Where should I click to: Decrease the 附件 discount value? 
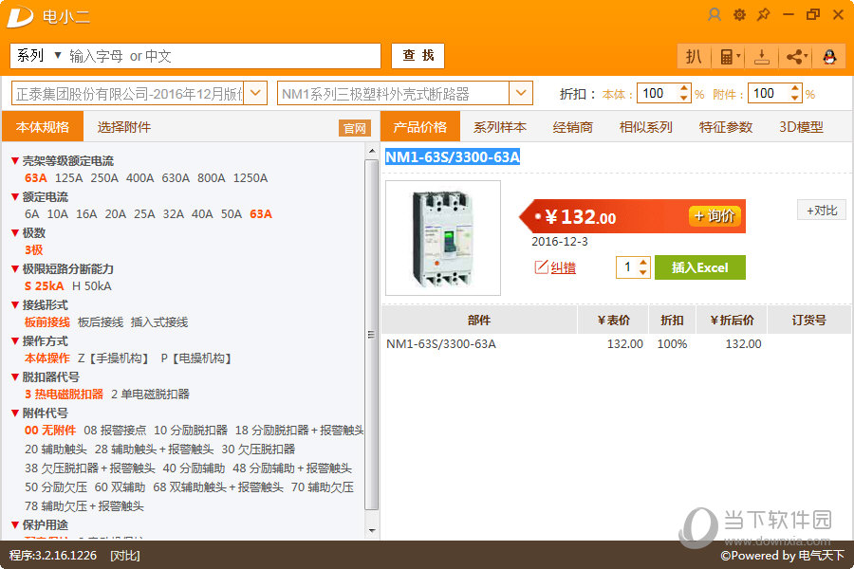coord(794,98)
